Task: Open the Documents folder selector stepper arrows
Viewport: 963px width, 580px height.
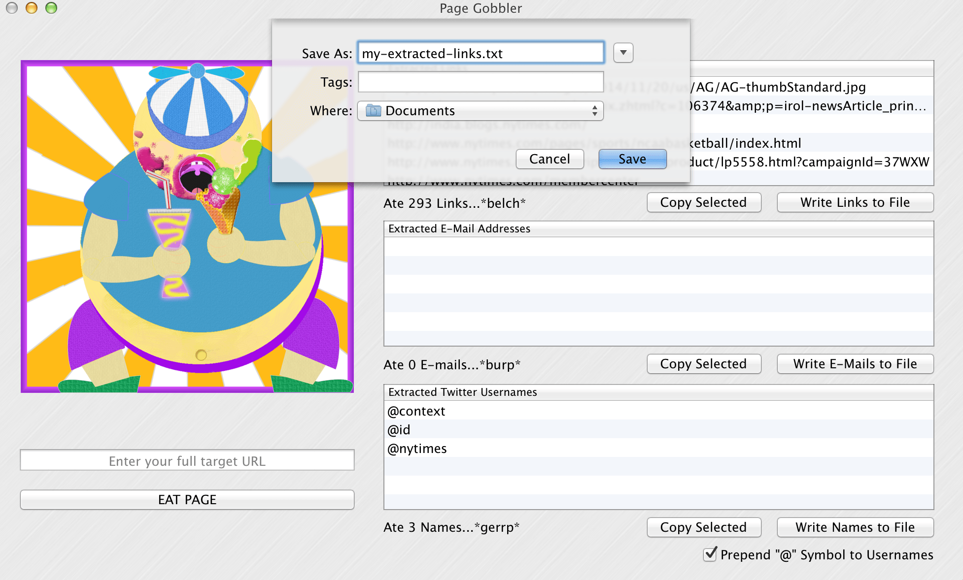Action: click(x=596, y=111)
